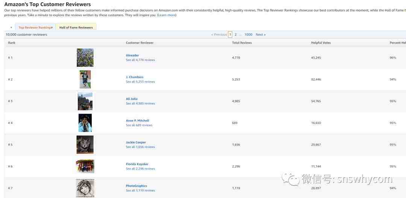The height and width of the screenshot is (198, 406).
Task: Open PhotoGraphics' sketch profile picture
Action: pyautogui.click(x=85, y=188)
